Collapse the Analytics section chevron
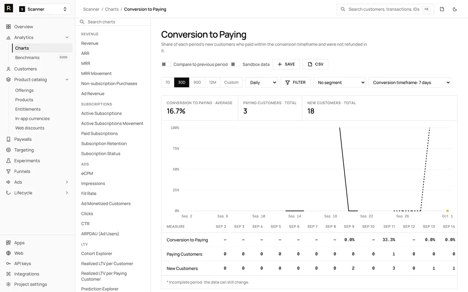Image resolution: width=468 pixels, height=292 pixels. 67,37
